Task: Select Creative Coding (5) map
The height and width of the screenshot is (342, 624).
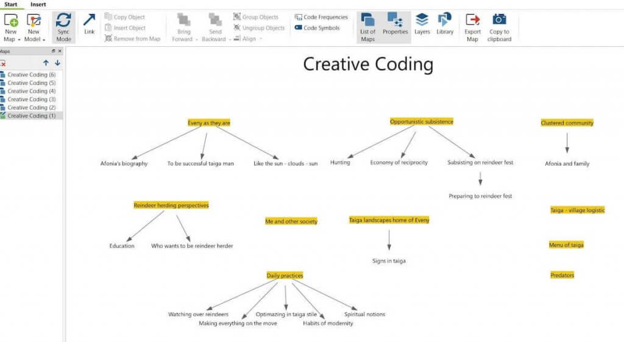Action: coord(31,83)
